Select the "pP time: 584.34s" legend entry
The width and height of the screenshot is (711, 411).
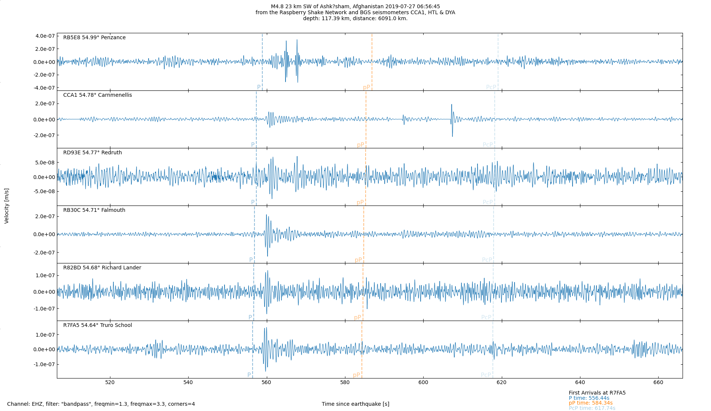[x=591, y=403]
